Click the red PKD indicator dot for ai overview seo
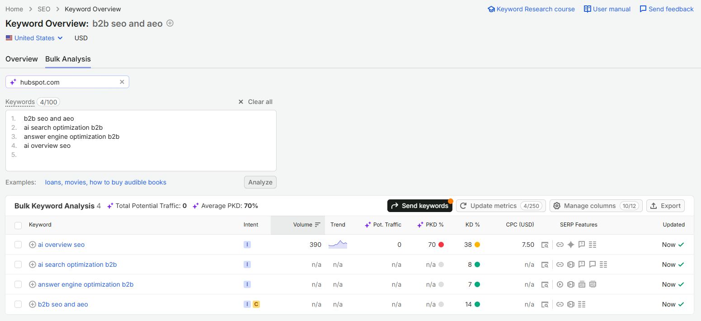Screen dimensions: 701x321 pos(441,245)
